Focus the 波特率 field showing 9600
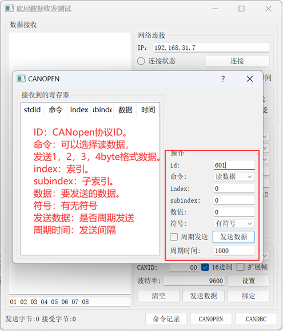This screenshot has height=331, width=283. [194, 281]
